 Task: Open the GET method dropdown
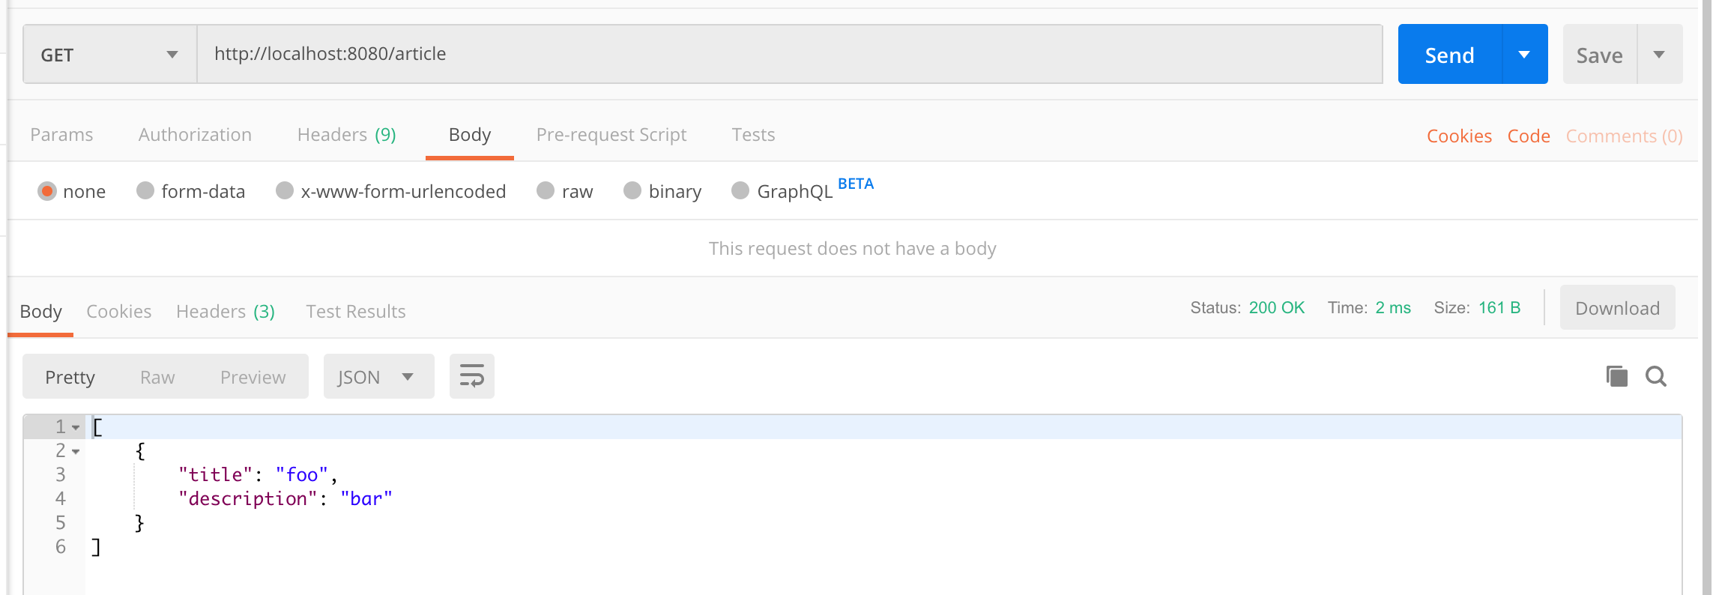[x=110, y=54]
